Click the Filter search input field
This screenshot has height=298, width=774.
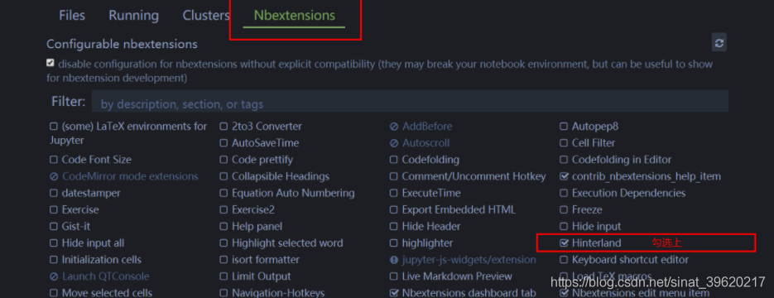[410, 102]
